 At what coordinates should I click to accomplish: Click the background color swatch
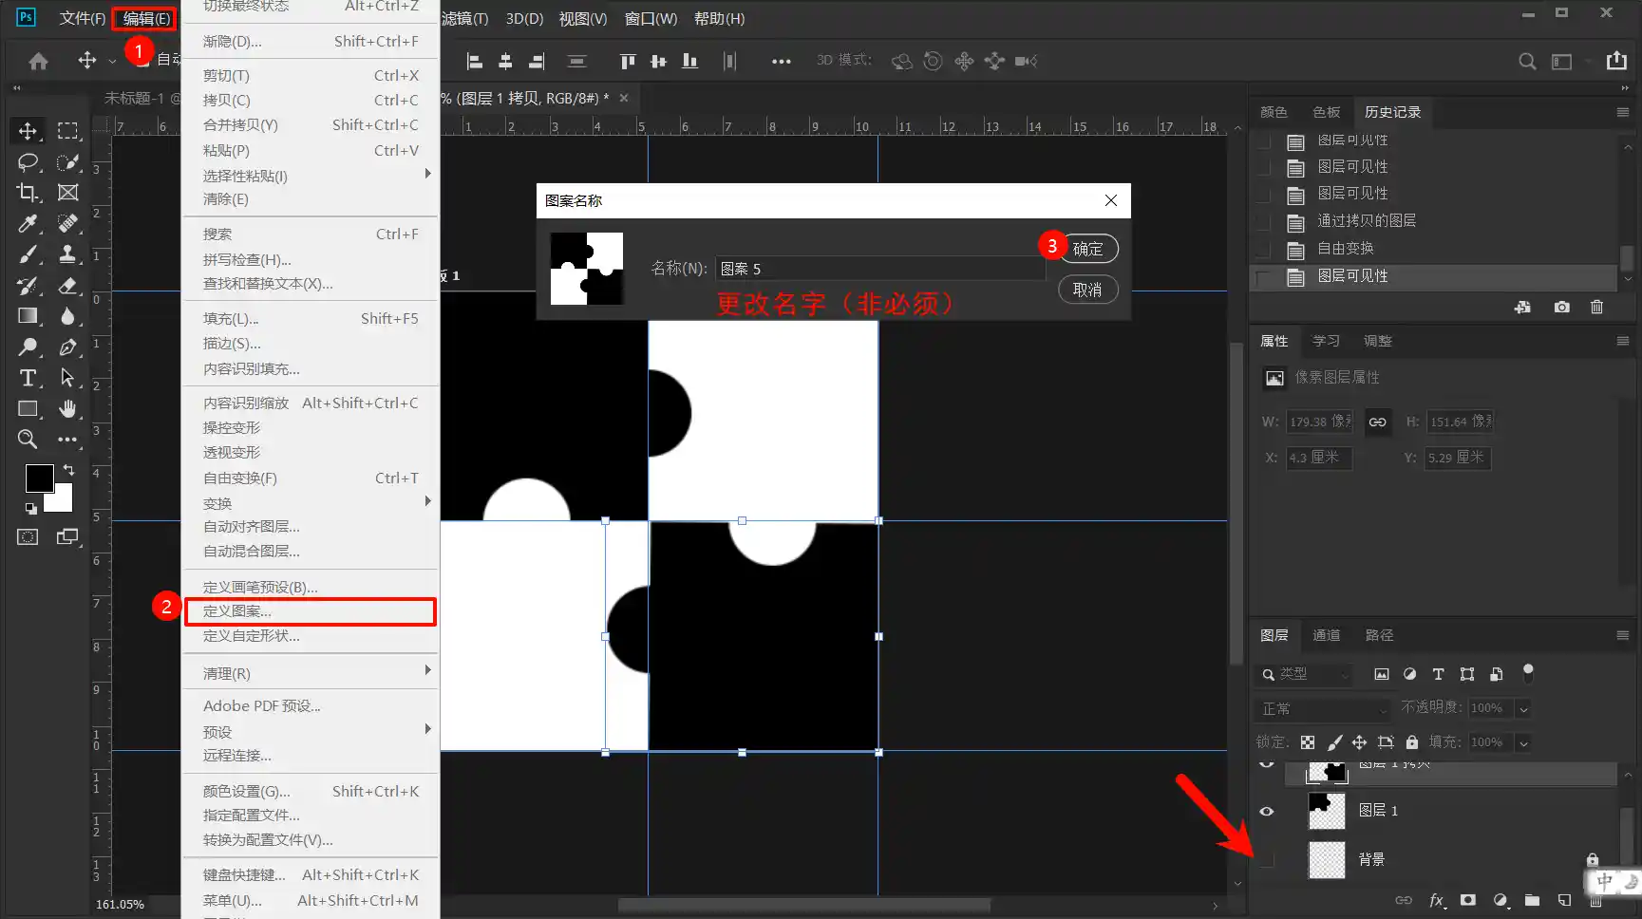pyautogui.click(x=64, y=500)
